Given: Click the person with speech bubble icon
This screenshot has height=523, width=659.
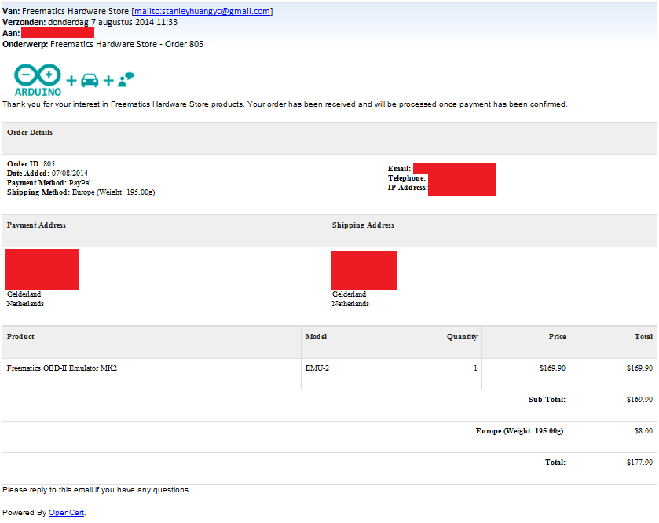Looking at the screenshot, I should pyautogui.click(x=126, y=79).
